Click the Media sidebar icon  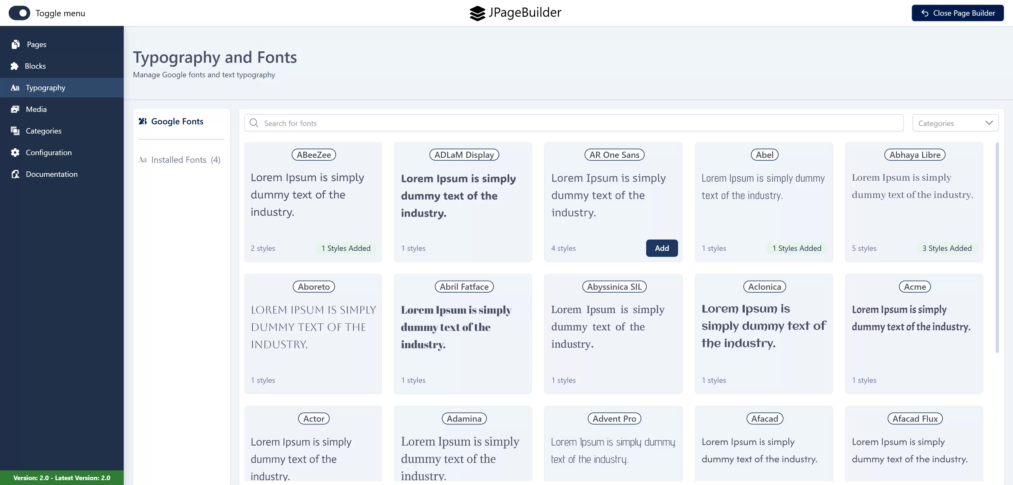tap(15, 109)
